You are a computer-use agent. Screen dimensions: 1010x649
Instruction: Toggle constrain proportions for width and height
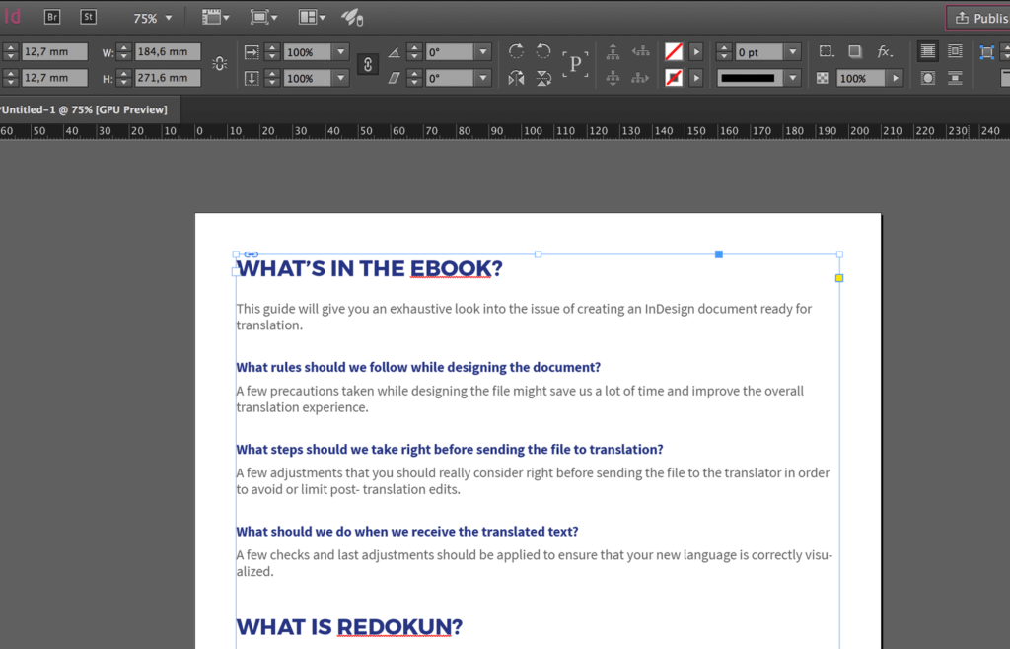point(220,64)
